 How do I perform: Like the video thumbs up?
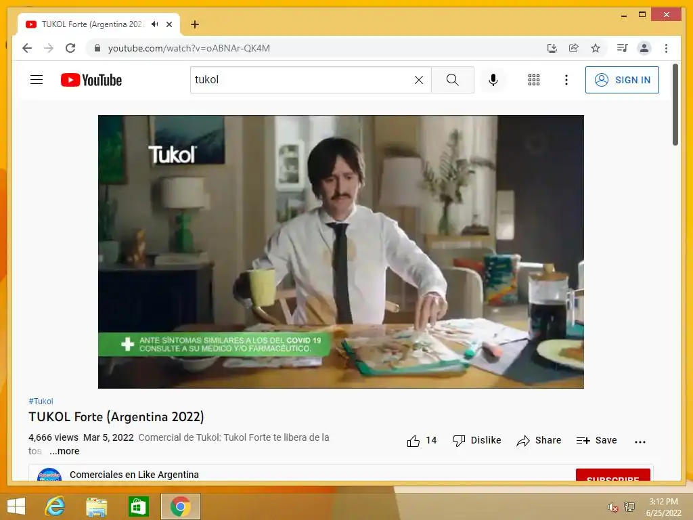point(422,440)
